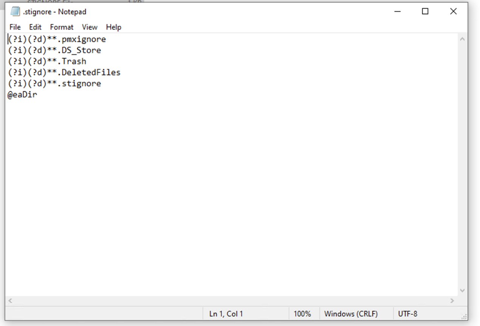Place cursor in the .pmxignore line
480x326 pixels.
click(57, 39)
